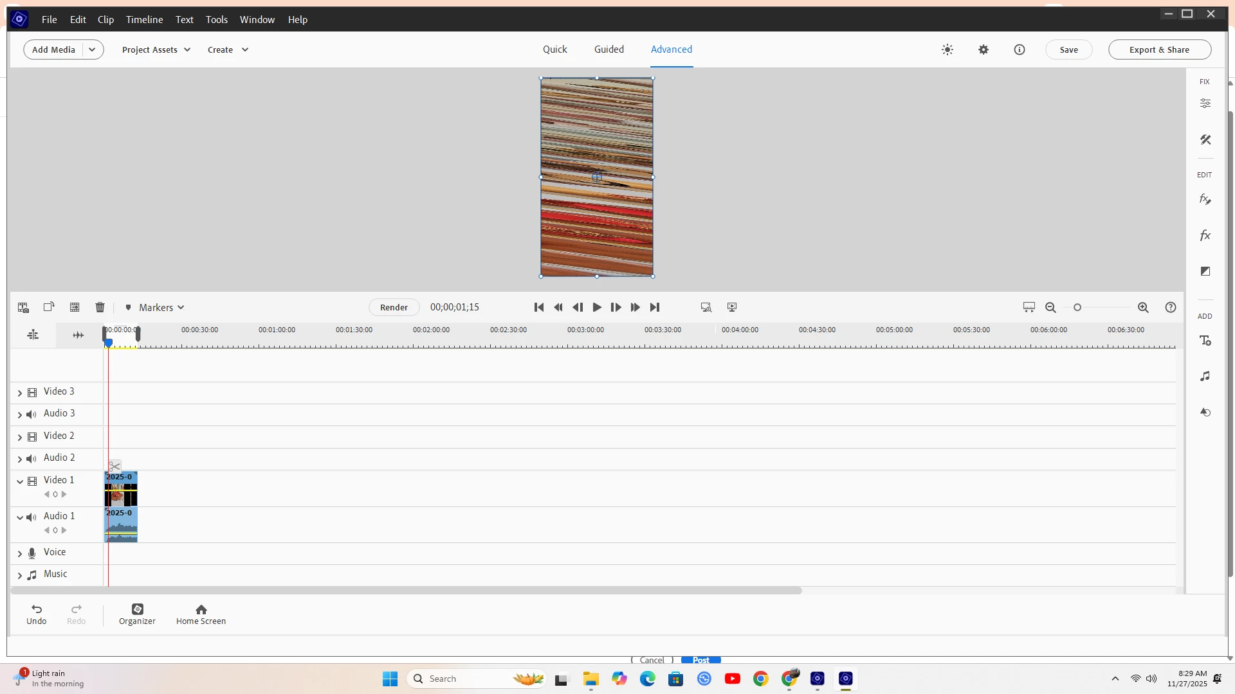Screen dimensions: 1235x694
Task: Open the Transitions icon in right sidebar
Action: coord(1205,271)
